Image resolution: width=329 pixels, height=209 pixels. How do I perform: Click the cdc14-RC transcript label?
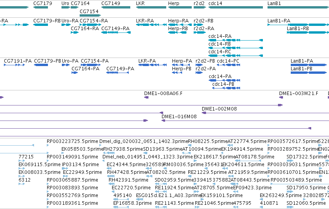(x=220, y=52)
